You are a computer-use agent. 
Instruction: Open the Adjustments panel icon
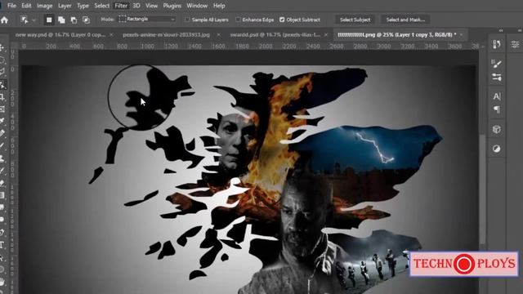pos(497,149)
